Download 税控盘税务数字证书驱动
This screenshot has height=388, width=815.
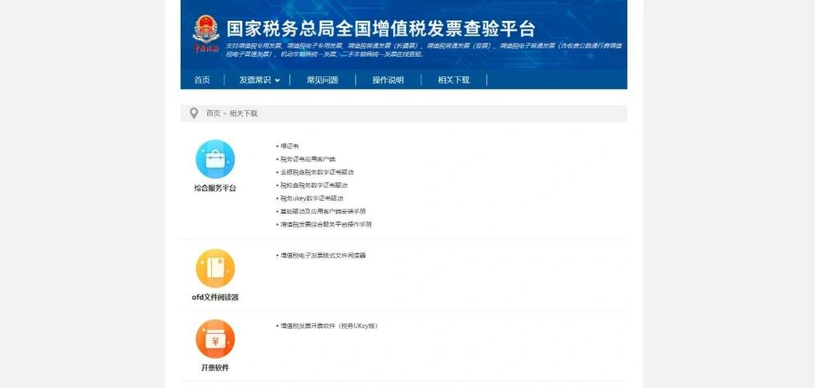coord(314,185)
